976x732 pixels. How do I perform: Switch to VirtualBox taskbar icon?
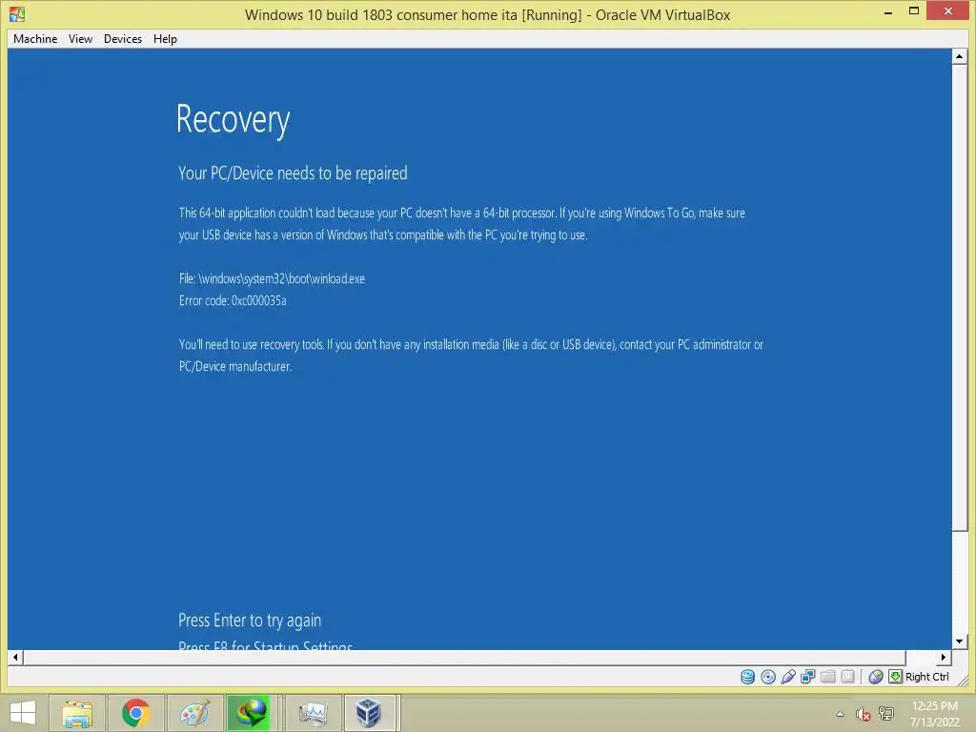pos(369,713)
